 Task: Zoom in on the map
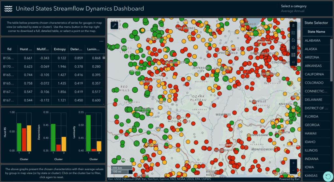[293, 163]
